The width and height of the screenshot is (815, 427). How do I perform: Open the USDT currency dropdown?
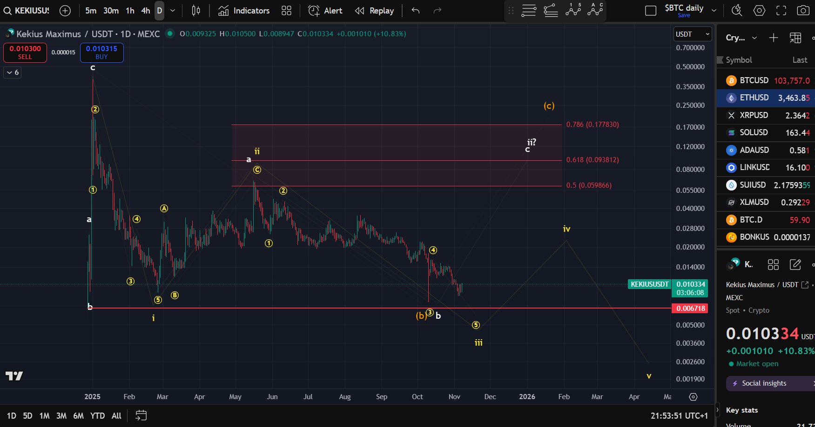tap(692, 34)
